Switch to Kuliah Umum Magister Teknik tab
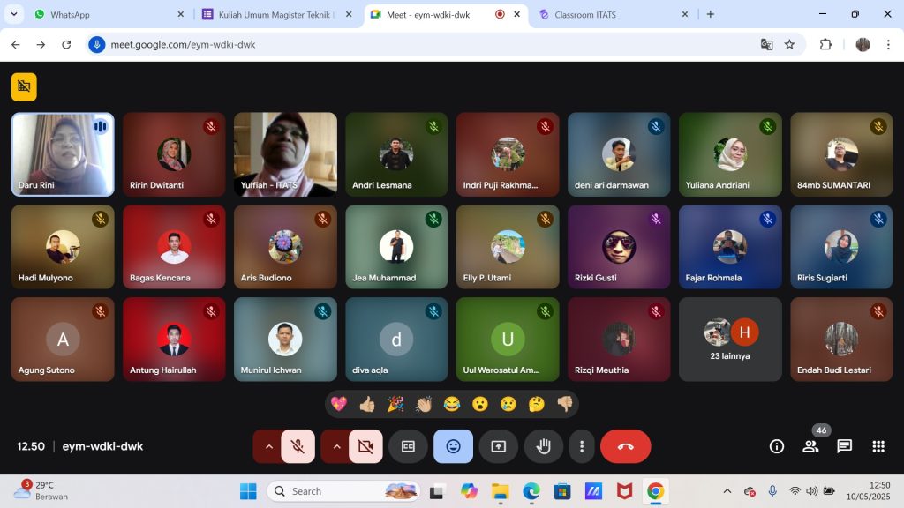This screenshot has height=508, width=904. pos(276,14)
